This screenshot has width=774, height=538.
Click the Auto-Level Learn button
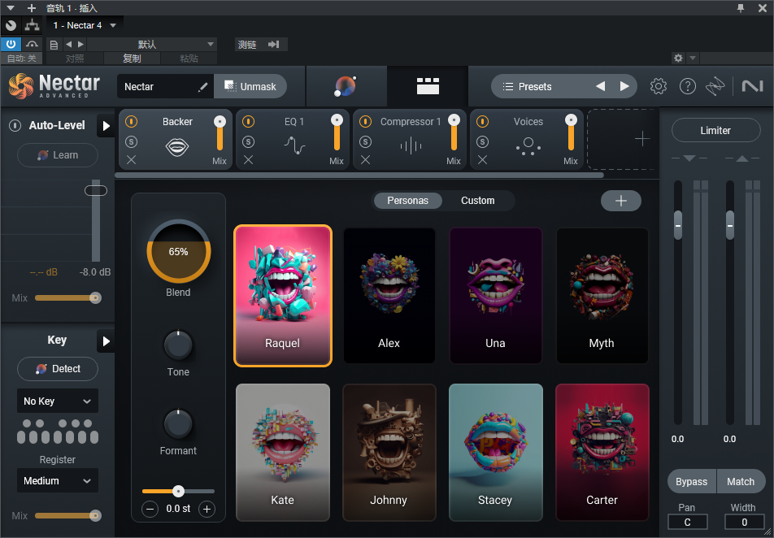[57, 155]
